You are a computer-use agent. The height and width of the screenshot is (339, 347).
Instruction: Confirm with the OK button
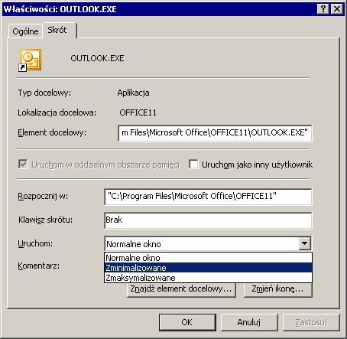tap(187, 322)
